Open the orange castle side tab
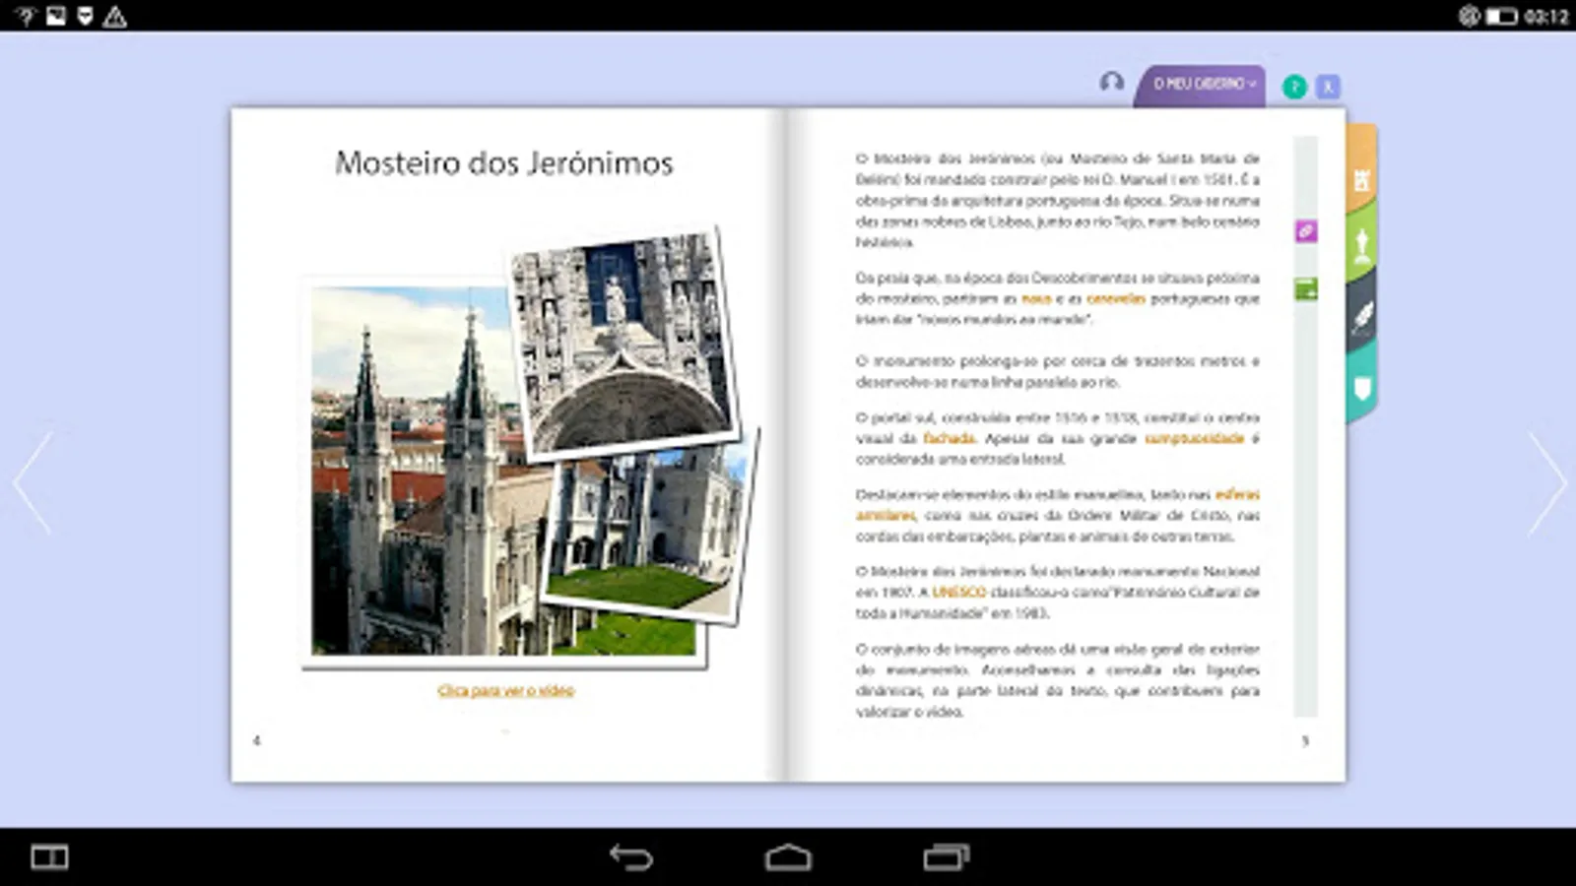Screen dimensions: 1576x886 click(x=1362, y=179)
